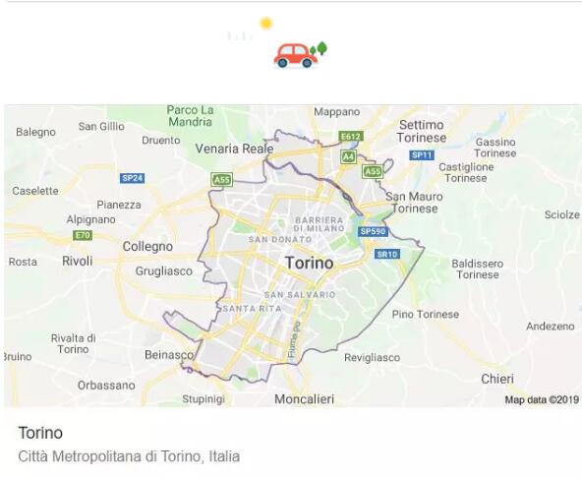The height and width of the screenshot is (478, 582).
Task: Click the SP11 road badge
Action: [422, 154]
